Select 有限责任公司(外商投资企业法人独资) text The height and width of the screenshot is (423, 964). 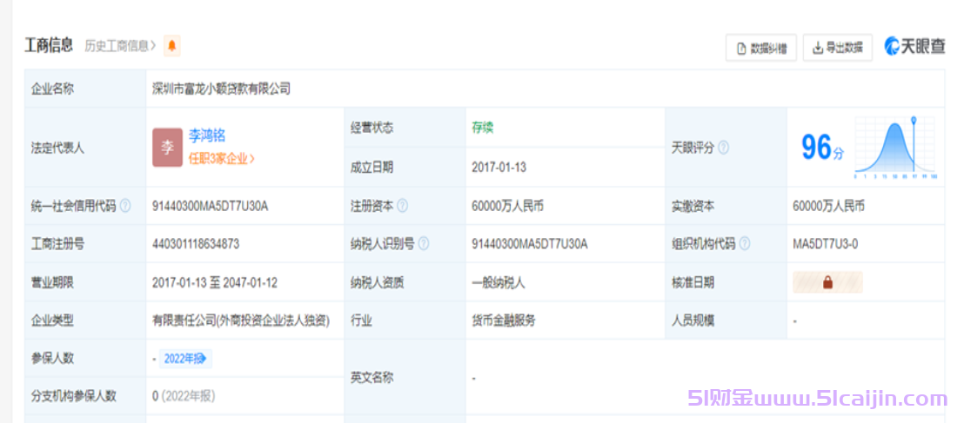(x=241, y=321)
